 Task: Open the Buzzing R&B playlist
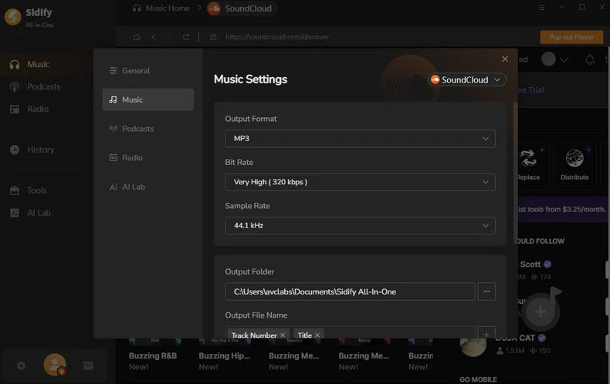[x=153, y=356]
